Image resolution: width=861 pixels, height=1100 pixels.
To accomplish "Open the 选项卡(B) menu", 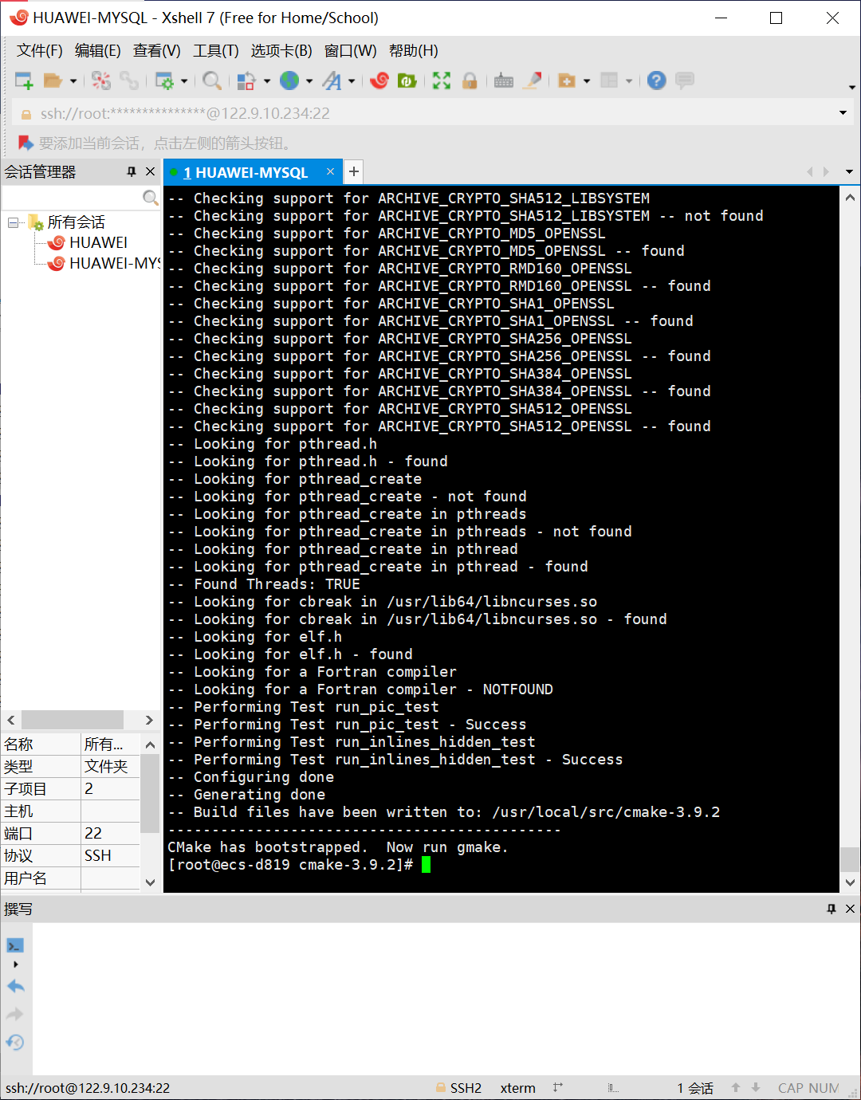I will pos(281,51).
